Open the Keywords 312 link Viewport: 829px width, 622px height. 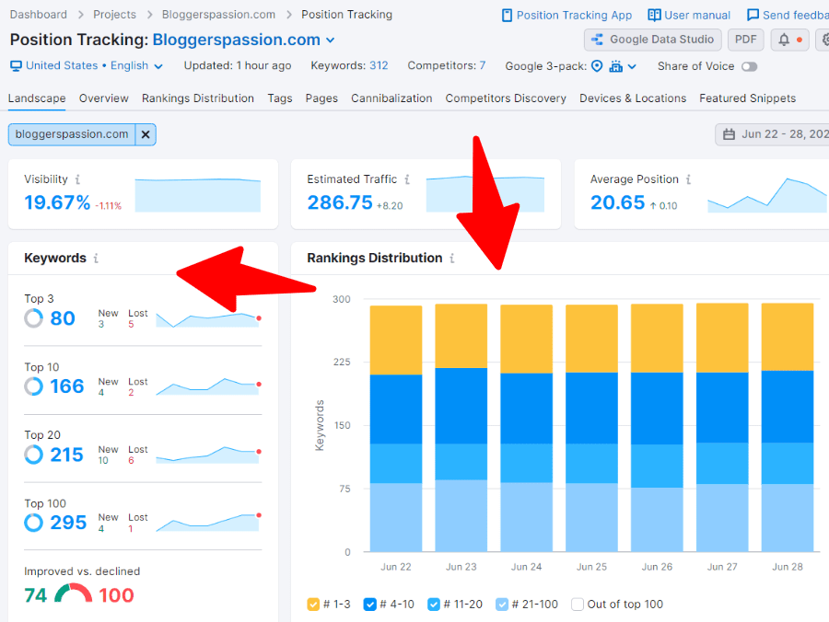coord(368,66)
